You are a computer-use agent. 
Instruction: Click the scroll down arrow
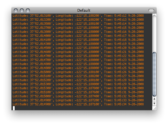[x=154, y=104]
